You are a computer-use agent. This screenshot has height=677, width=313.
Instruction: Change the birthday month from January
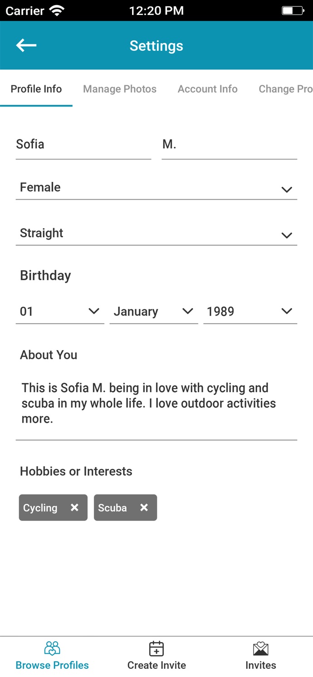pyautogui.click(x=153, y=312)
